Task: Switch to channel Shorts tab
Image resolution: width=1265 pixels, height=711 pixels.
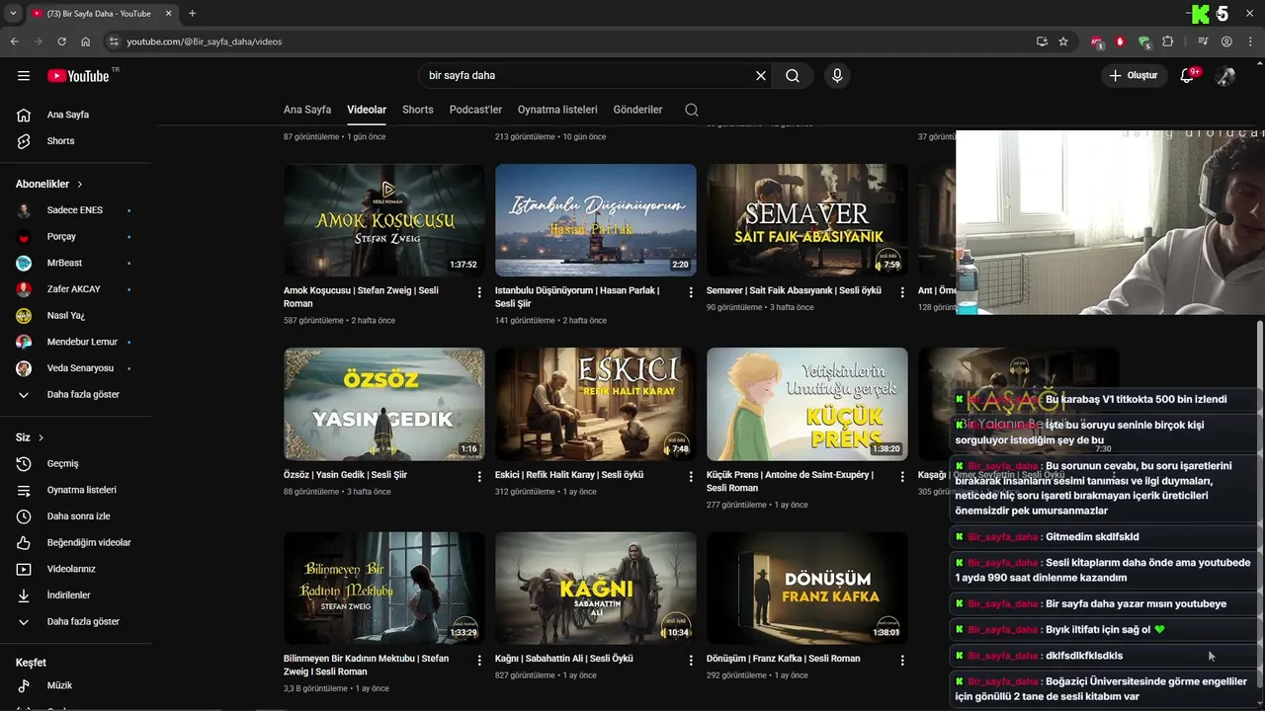Action: coord(418,110)
